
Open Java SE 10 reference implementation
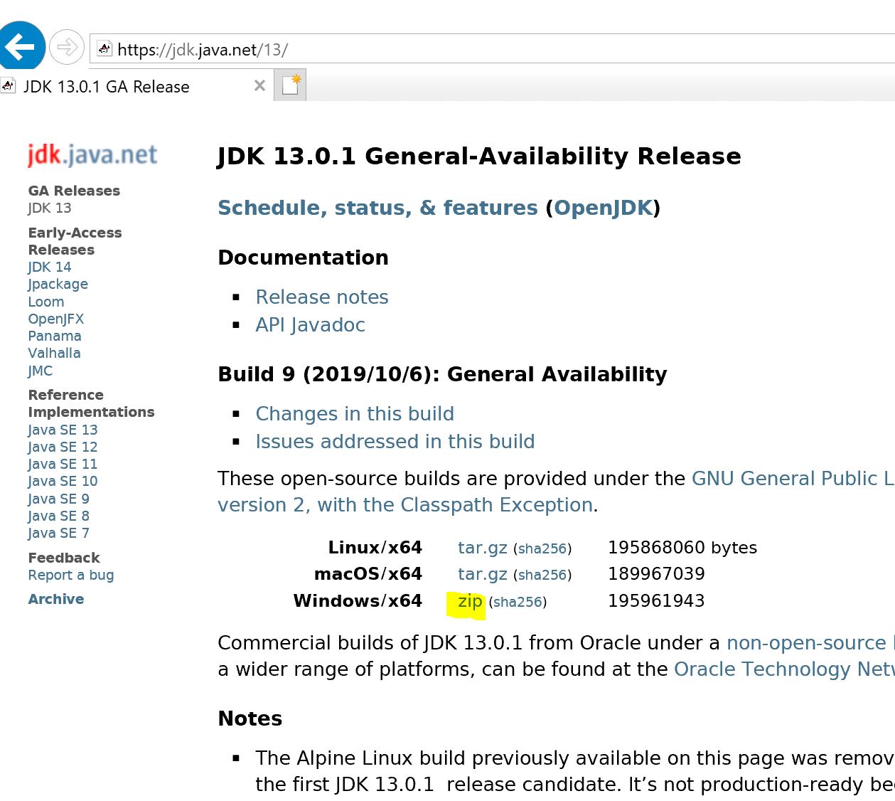pyautogui.click(x=63, y=481)
